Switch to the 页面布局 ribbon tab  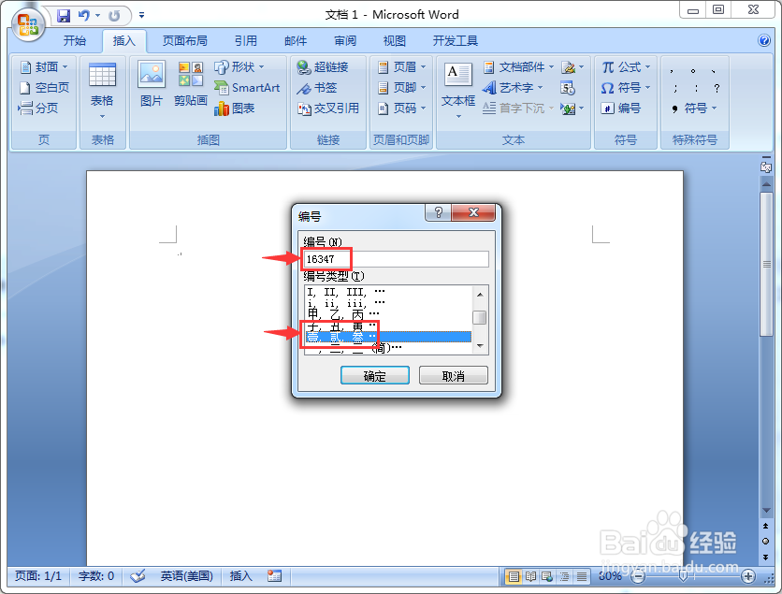(181, 40)
